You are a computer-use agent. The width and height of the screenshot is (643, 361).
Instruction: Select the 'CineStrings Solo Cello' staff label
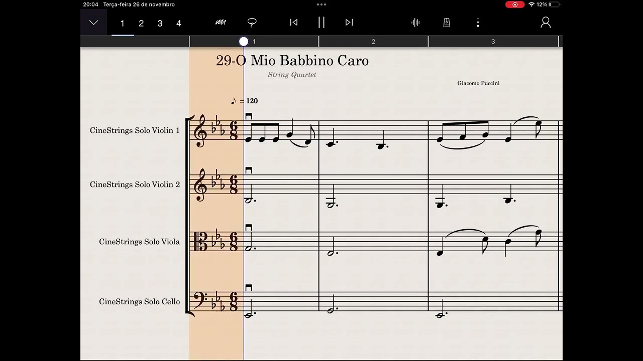139,302
